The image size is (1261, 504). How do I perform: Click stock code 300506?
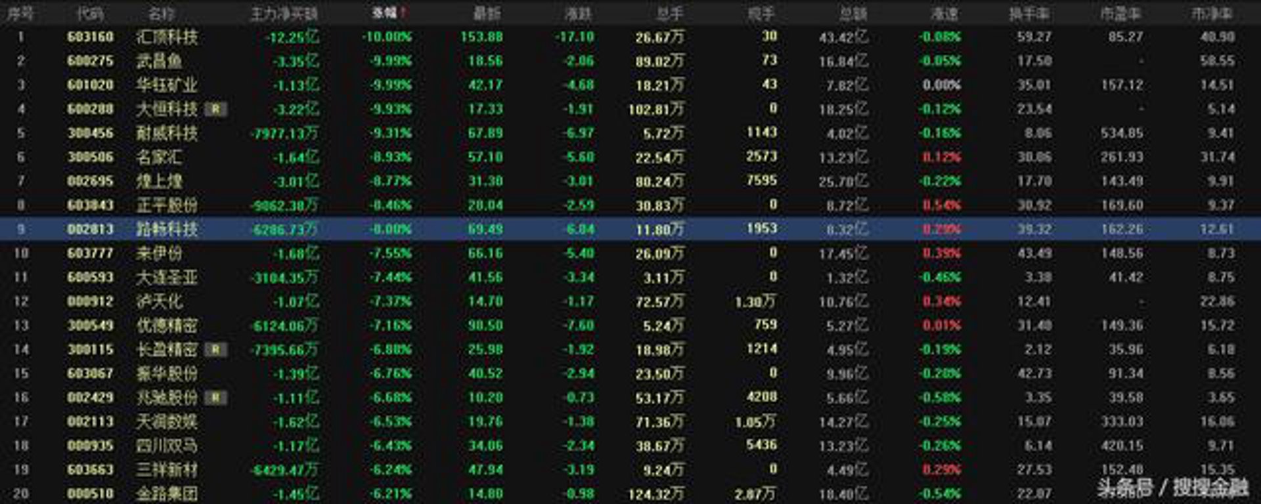click(91, 157)
